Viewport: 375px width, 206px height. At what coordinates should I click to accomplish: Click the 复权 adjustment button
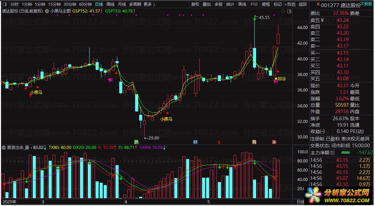pos(195,4)
